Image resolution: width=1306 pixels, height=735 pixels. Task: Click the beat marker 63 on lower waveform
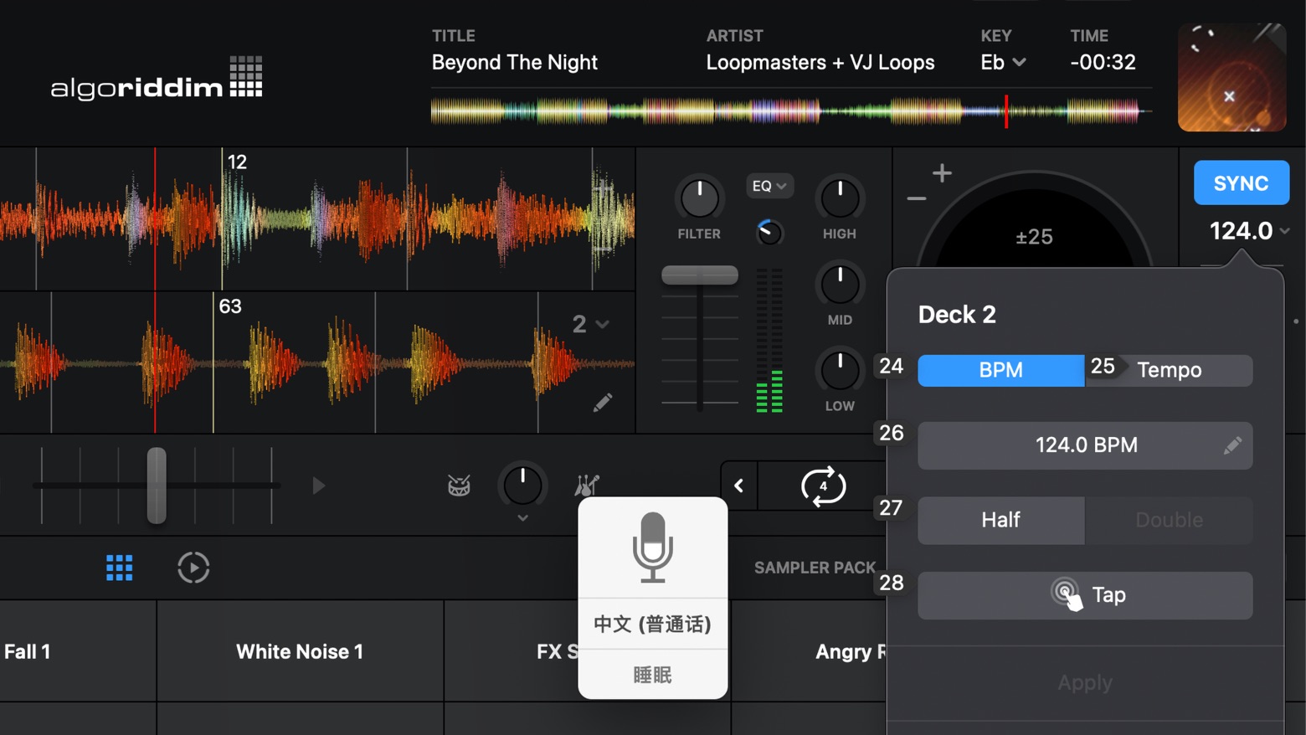pos(229,306)
